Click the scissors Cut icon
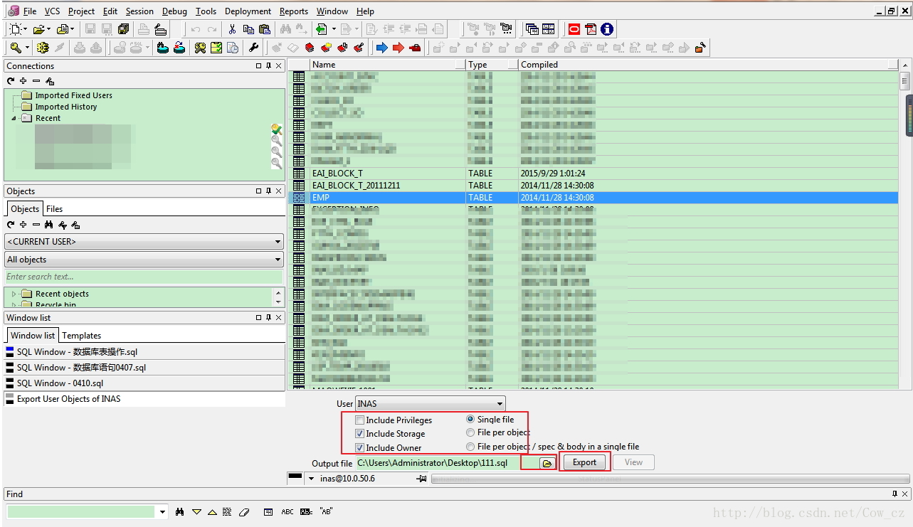The image size is (913, 527). click(232, 29)
